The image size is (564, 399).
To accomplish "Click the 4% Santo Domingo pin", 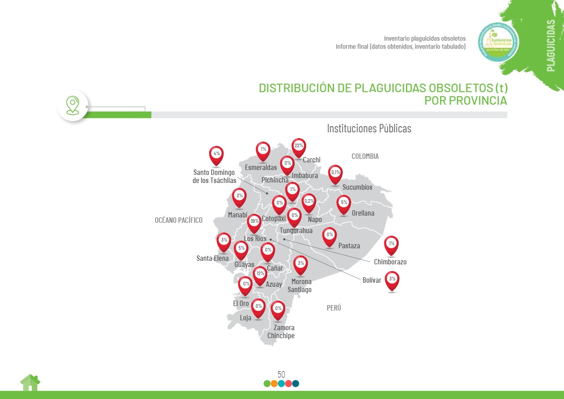I will (x=216, y=155).
